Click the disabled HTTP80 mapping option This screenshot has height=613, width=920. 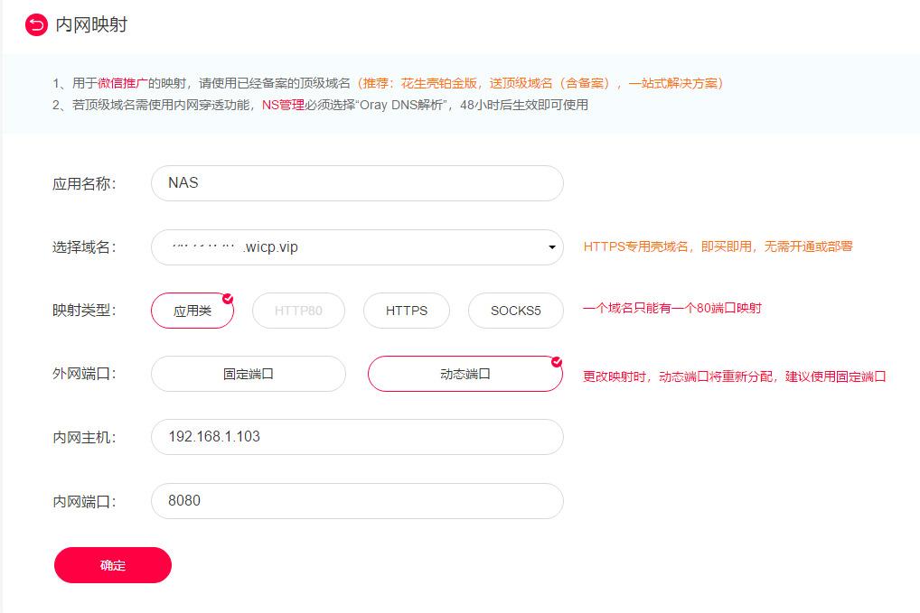tap(299, 311)
